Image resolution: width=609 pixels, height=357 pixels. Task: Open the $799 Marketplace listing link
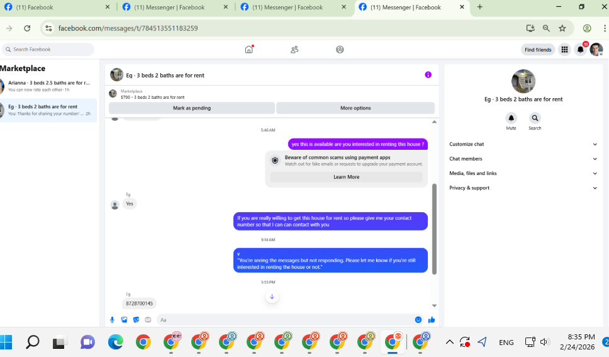(x=153, y=97)
